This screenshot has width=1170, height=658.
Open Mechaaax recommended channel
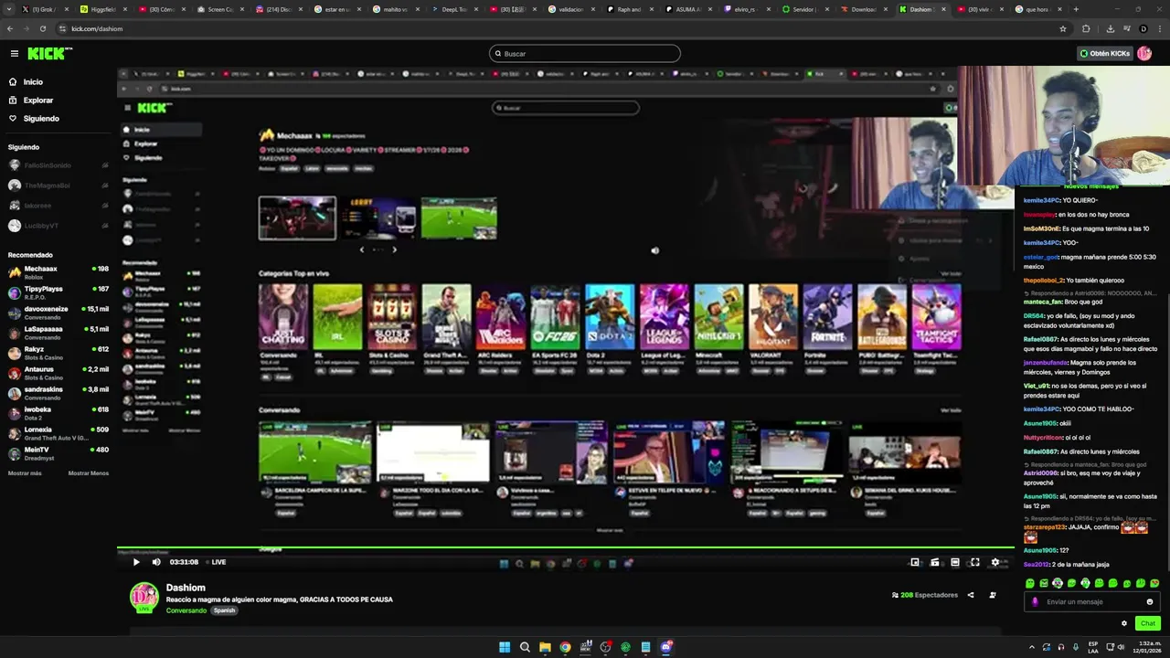pyautogui.click(x=58, y=272)
